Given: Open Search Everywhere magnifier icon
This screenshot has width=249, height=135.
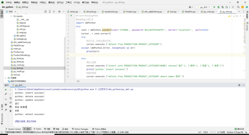Looking at the screenshot, I should point(238,7).
